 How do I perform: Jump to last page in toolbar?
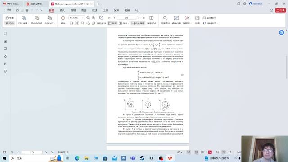point(144,18)
